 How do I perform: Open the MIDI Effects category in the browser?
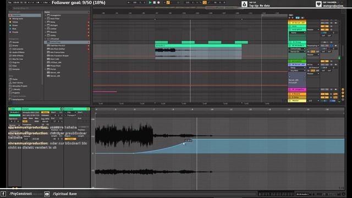[x=18, y=56]
